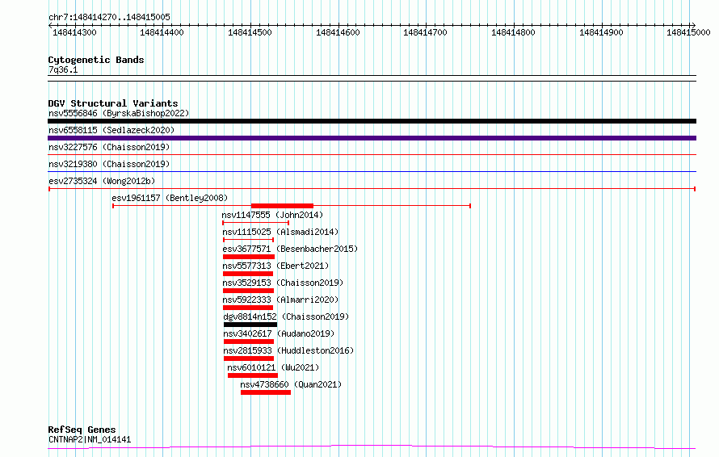
Task: Select the nsv5922333 (Almarri2020) label
Action: (x=280, y=300)
